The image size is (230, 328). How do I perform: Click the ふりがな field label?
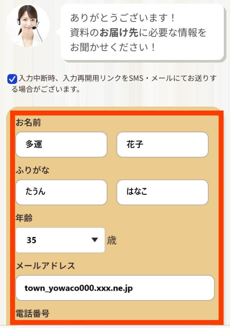[32, 170]
